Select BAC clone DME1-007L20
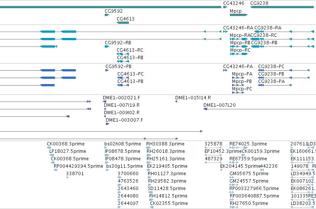The height and width of the screenshot is (209, 316). (219, 105)
